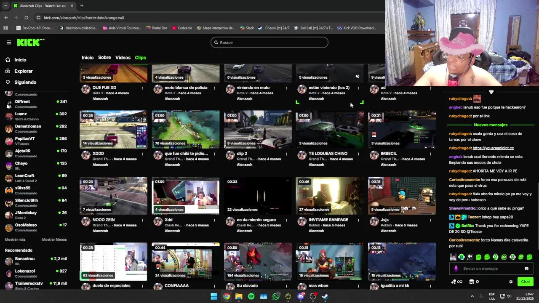Viewport: 539px width, 303px height.
Task: Open Kick VOD Download bookmark
Action: (x=357, y=28)
